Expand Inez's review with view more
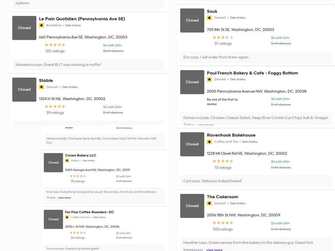335x251 pixels. [64, 198]
